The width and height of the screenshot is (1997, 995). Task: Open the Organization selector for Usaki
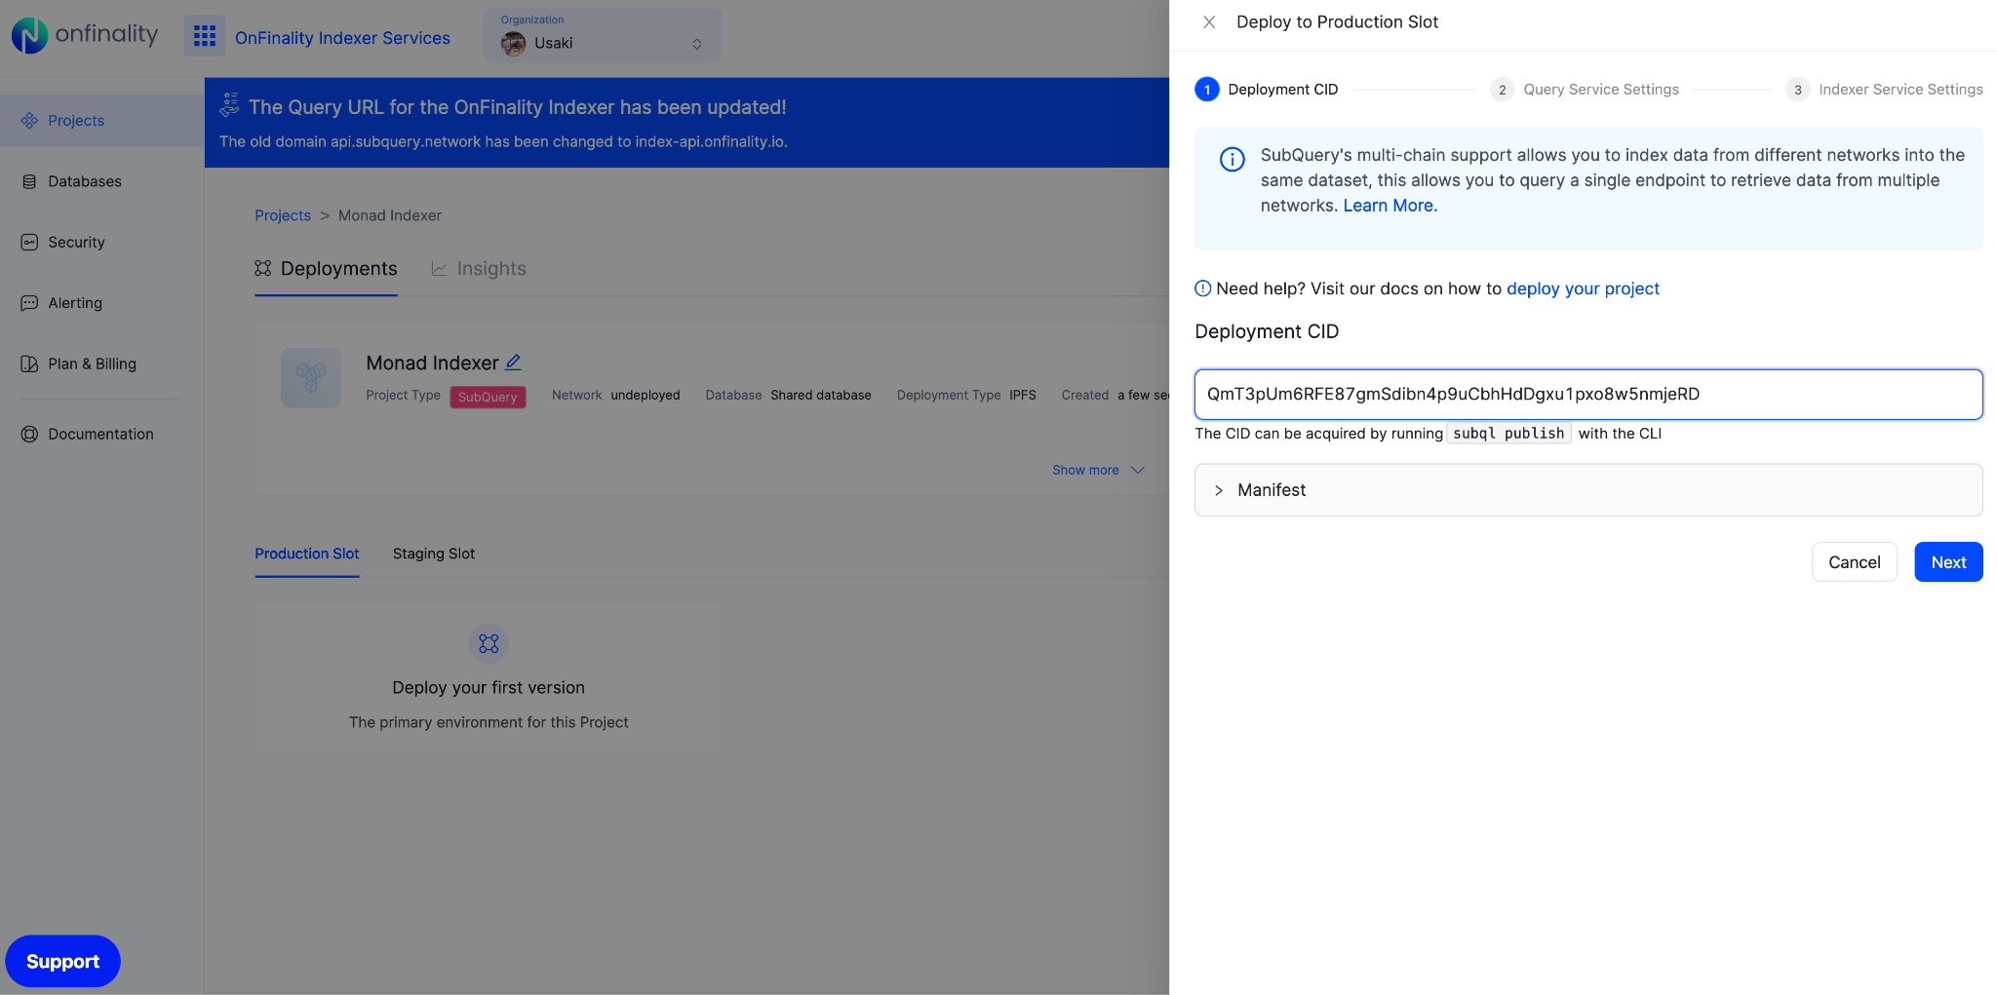click(602, 35)
